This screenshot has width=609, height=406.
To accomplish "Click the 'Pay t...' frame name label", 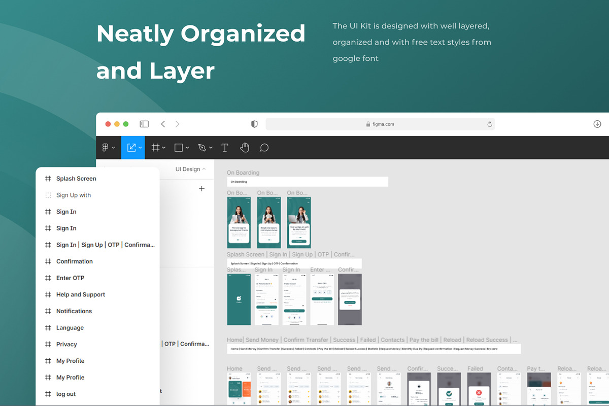I will tap(535, 368).
